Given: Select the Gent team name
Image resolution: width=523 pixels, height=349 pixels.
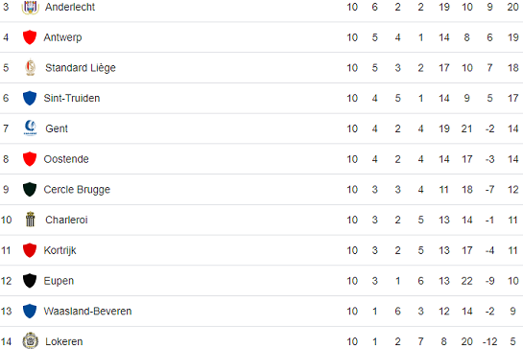Looking at the screenshot, I should 57,128.
